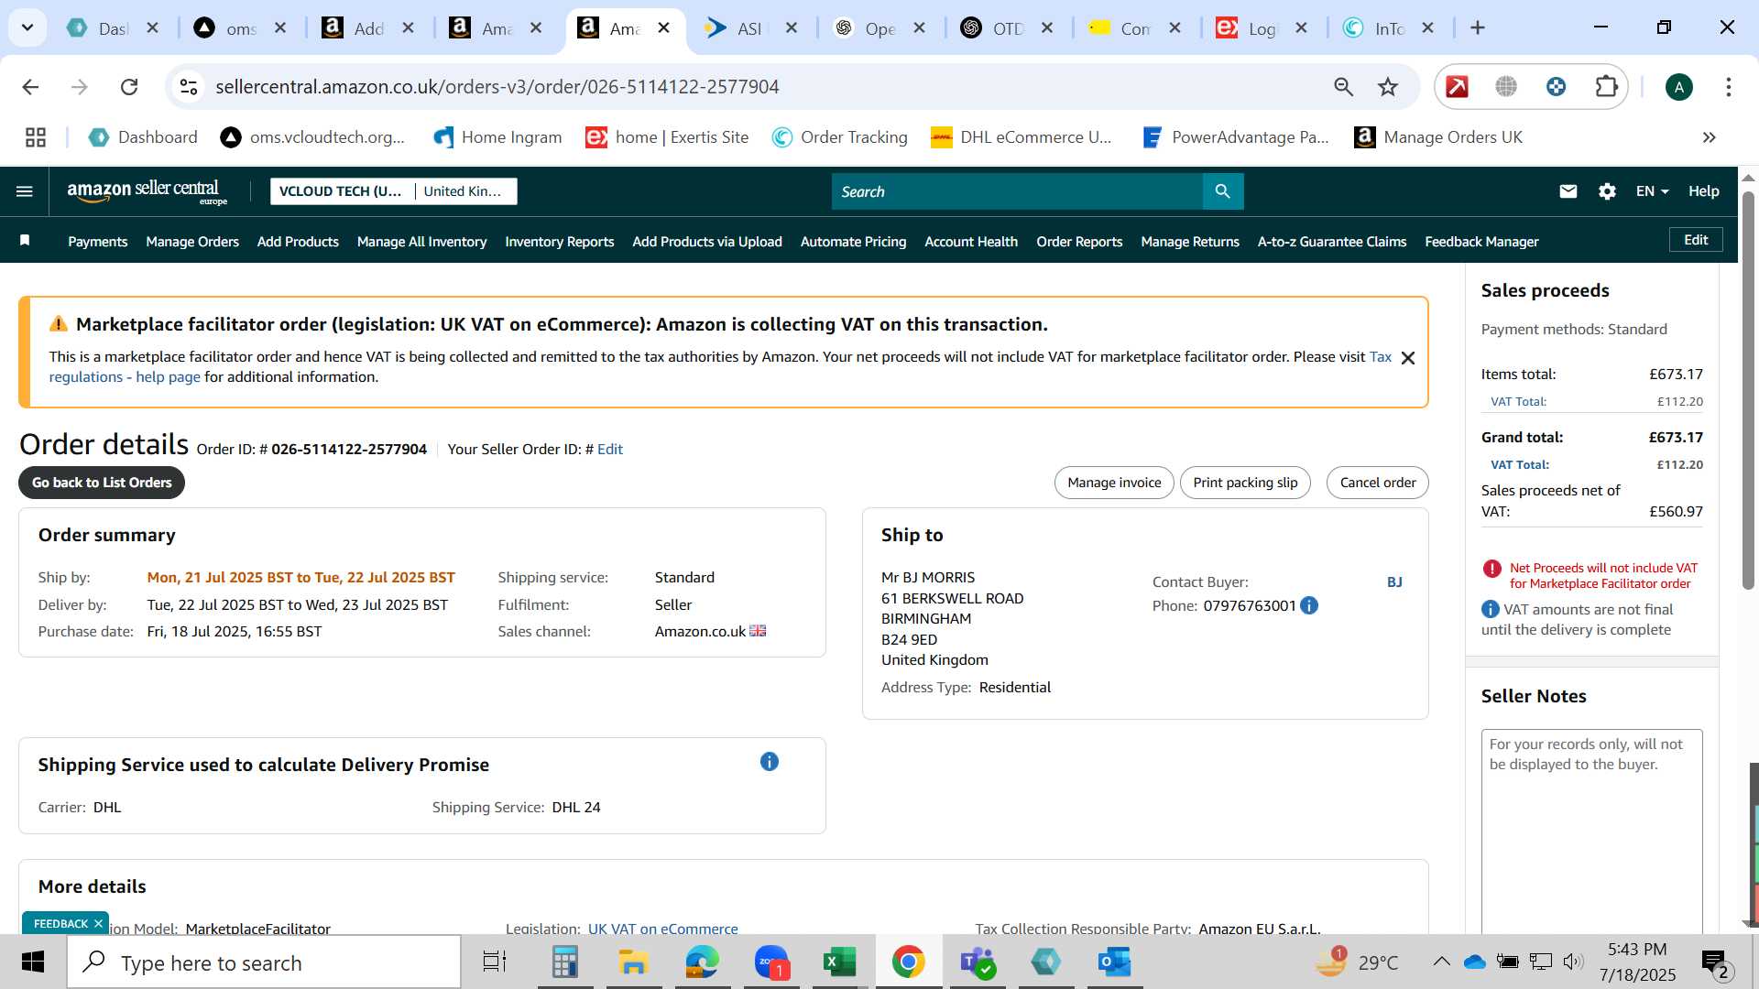Open Feedback Manager menu item

click(x=1481, y=242)
